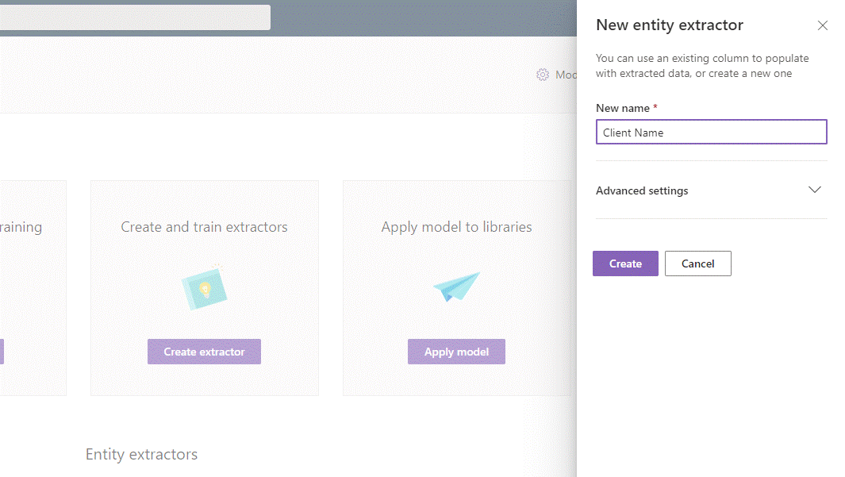Open model settings gear icon
Screen dimensions: 845x477
(543, 75)
